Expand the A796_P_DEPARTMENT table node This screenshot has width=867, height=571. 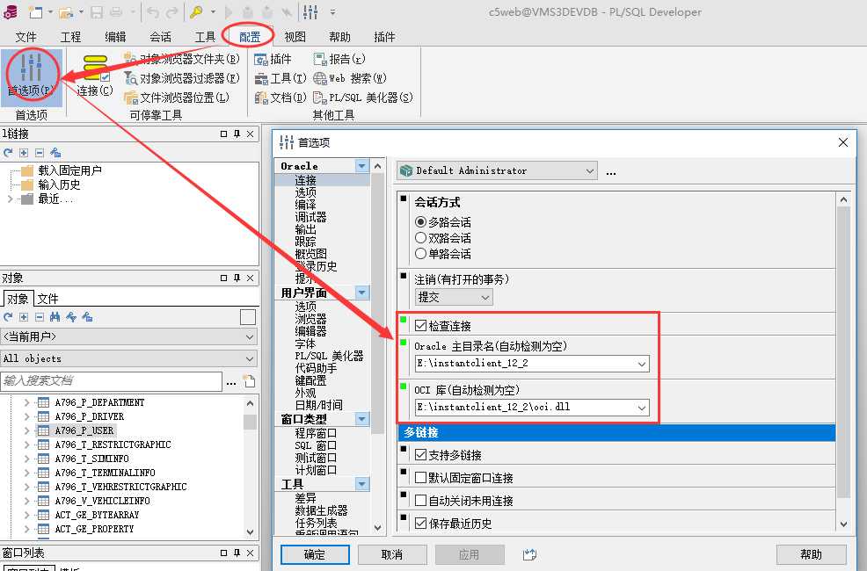(26, 402)
